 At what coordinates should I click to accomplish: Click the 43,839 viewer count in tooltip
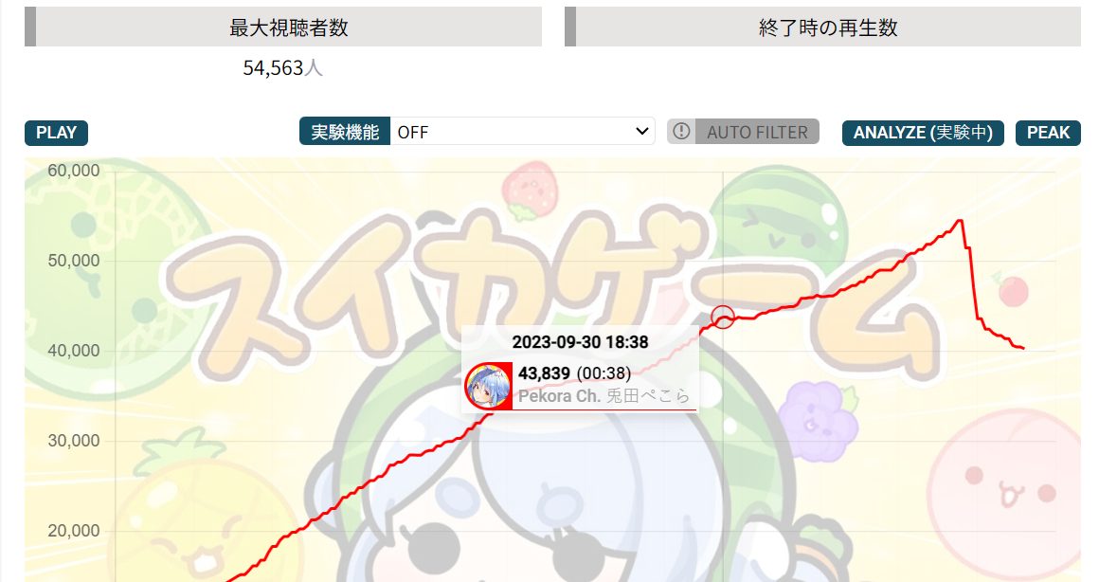point(544,373)
